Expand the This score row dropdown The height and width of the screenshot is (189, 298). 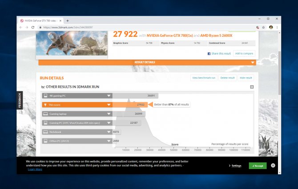109,105
